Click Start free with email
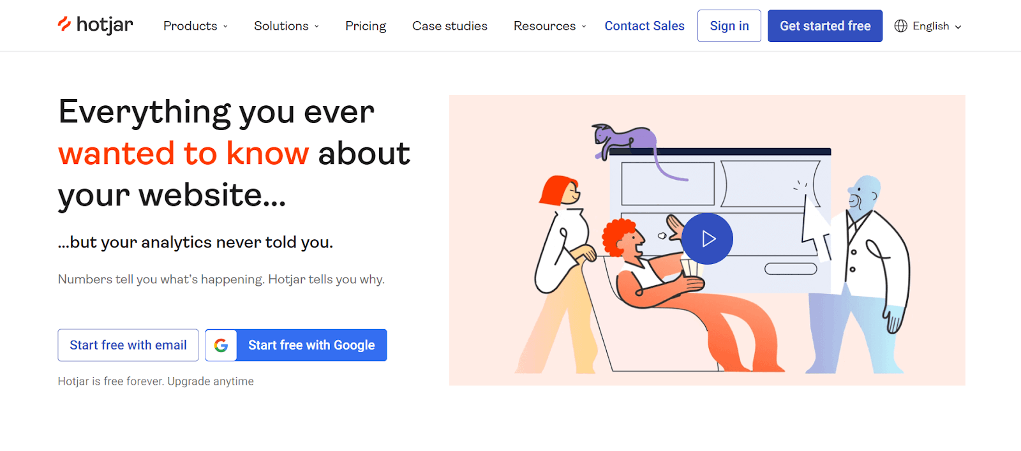Screen dimensions: 1021x451 tap(128, 345)
